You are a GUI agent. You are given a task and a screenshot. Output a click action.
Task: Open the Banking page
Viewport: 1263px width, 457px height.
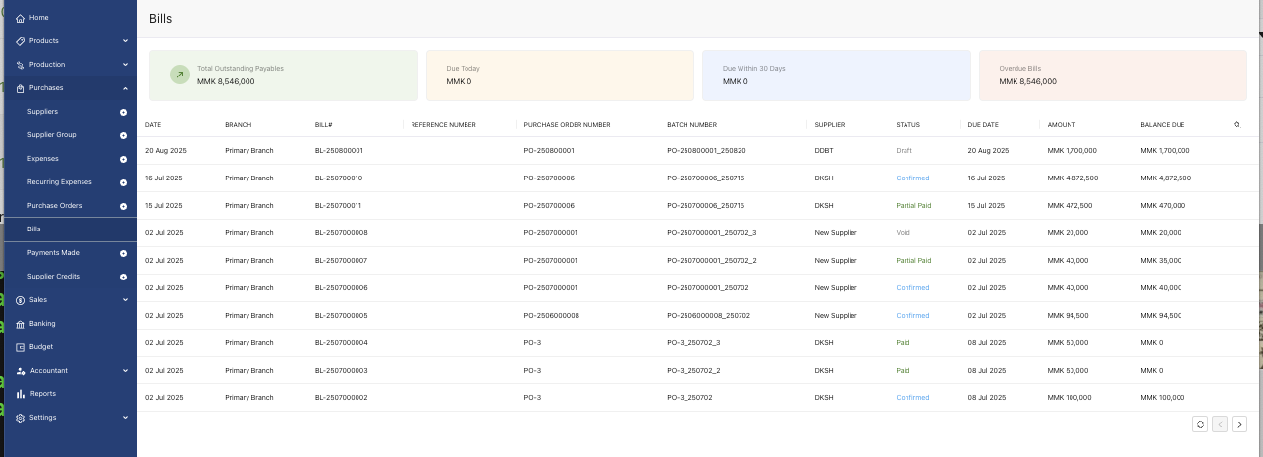pos(42,324)
